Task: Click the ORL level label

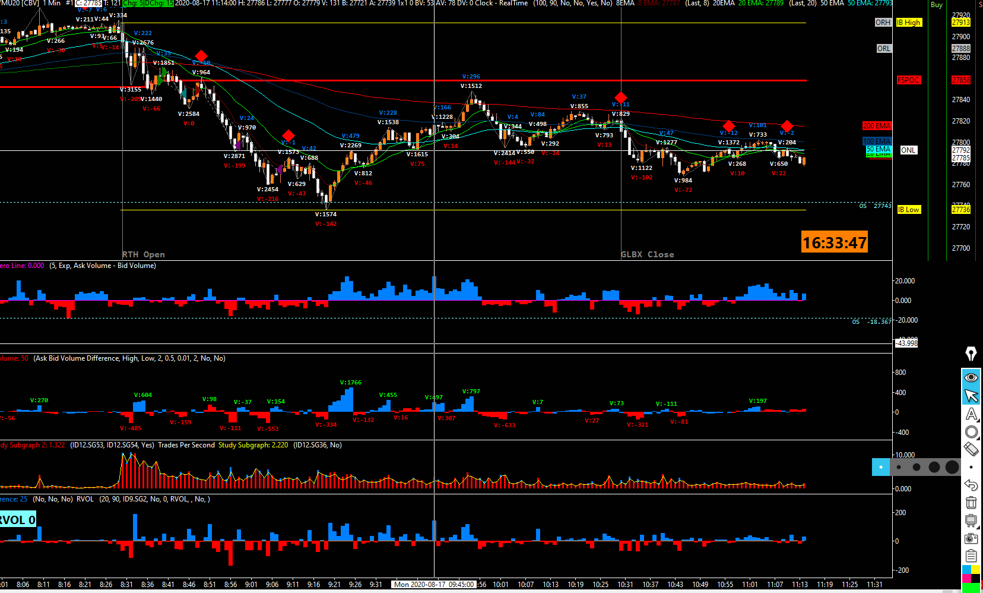Action: (884, 49)
